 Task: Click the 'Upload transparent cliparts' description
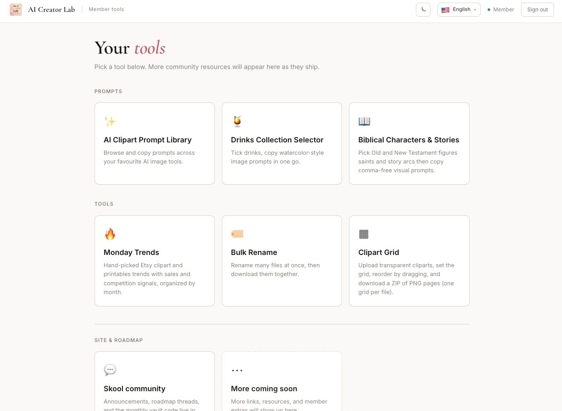(x=406, y=279)
